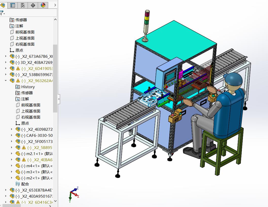Screen dimensions: 268x207
Task: Expand the CAF6-3030-50 component
Action: 12,135
